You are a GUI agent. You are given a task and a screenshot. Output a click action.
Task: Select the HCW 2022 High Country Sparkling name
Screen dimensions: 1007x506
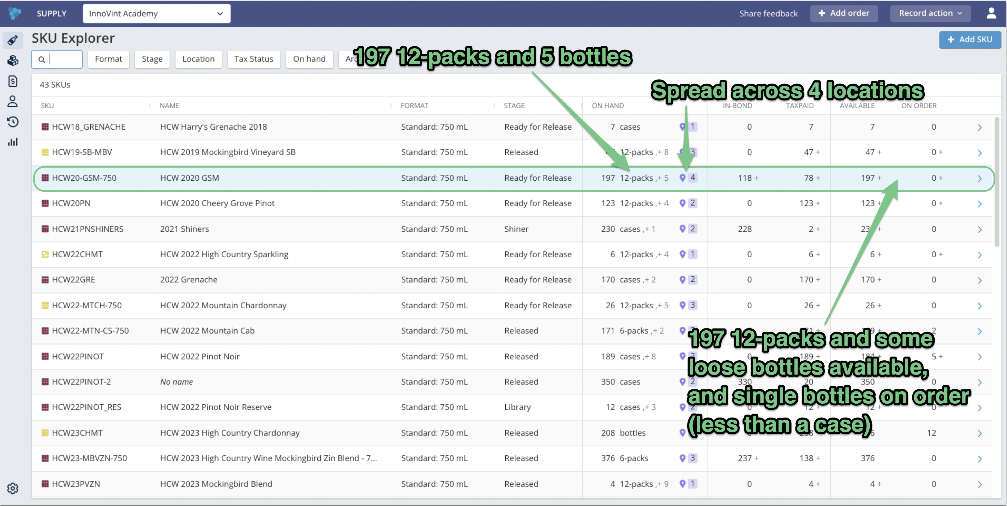(x=224, y=254)
